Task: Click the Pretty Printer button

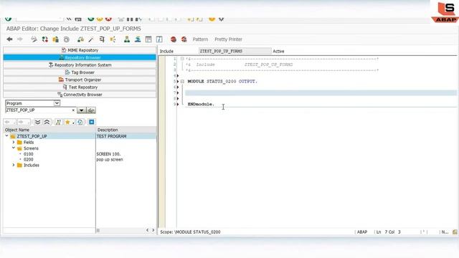Action: (228, 39)
